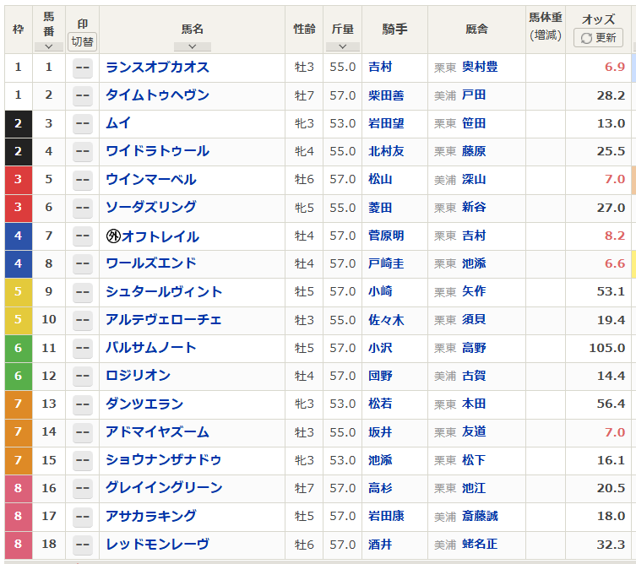Click the 外 icon beside オフトレイル
The height and width of the screenshot is (564, 636).
click(x=112, y=236)
